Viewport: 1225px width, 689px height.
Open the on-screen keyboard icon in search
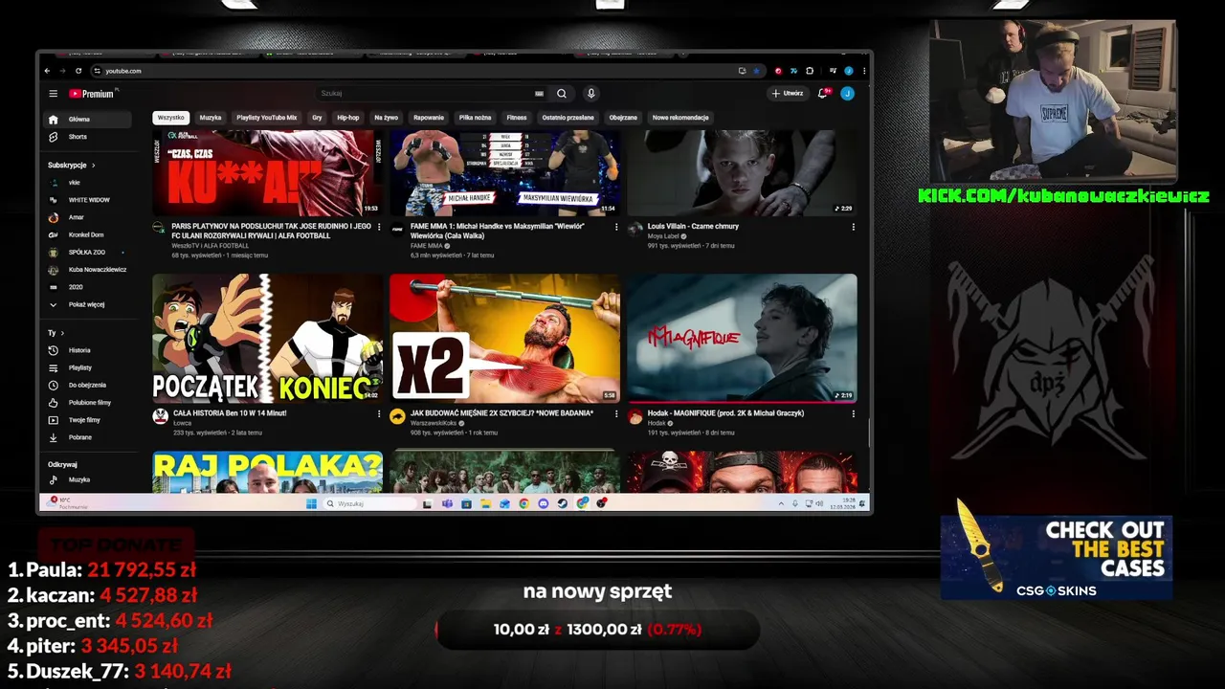click(539, 94)
